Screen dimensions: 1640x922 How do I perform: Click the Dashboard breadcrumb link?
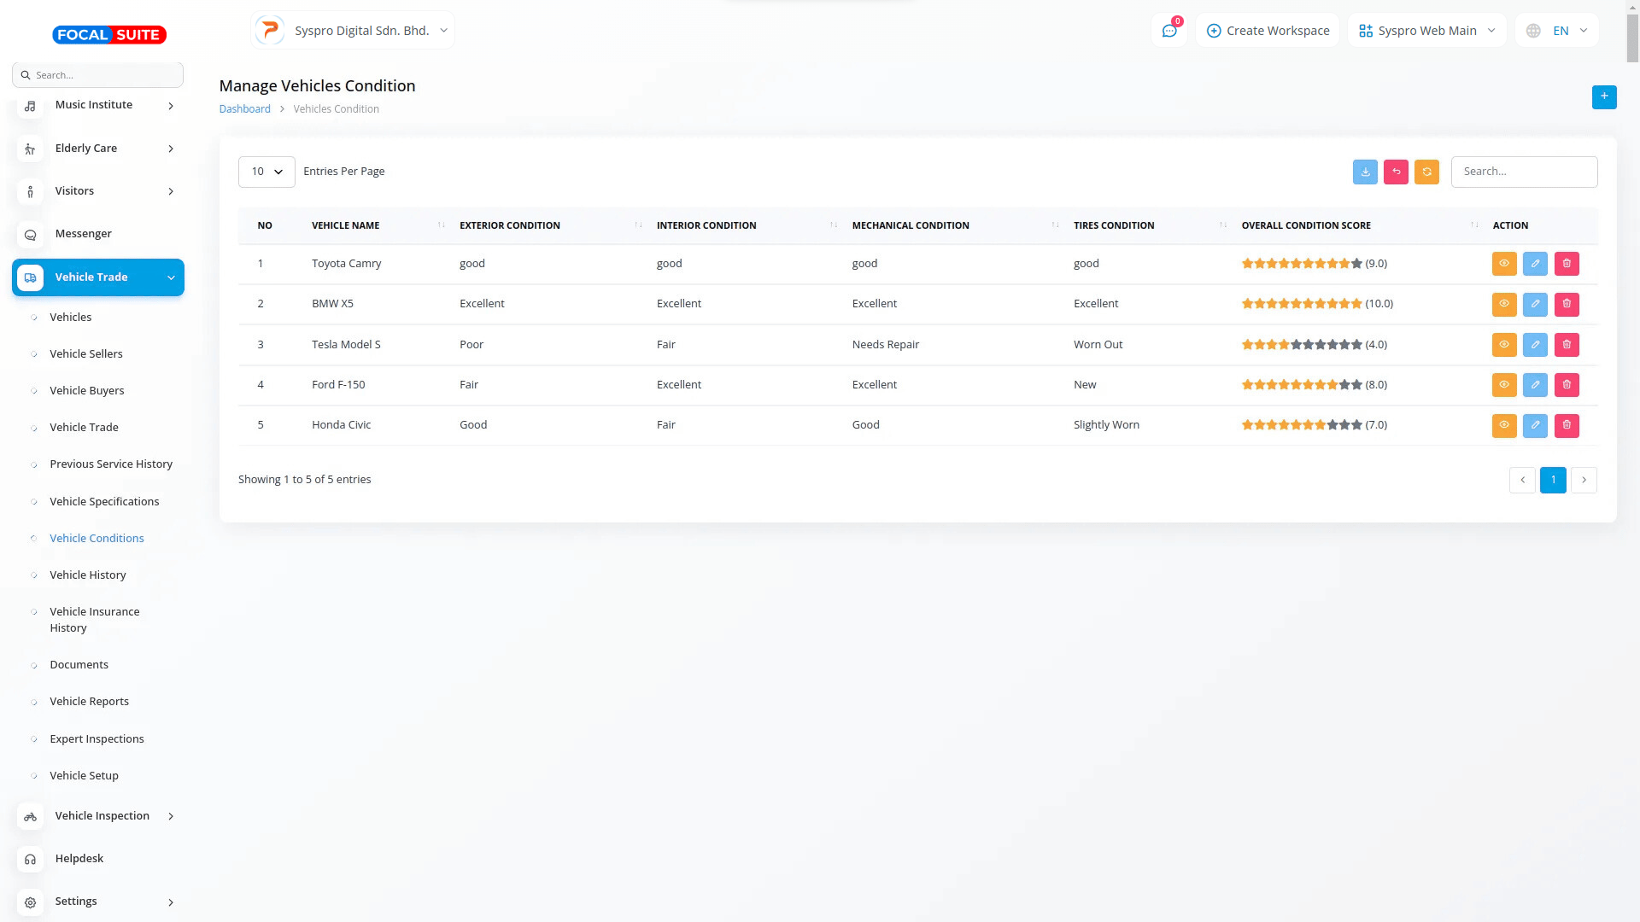click(x=244, y=109)
